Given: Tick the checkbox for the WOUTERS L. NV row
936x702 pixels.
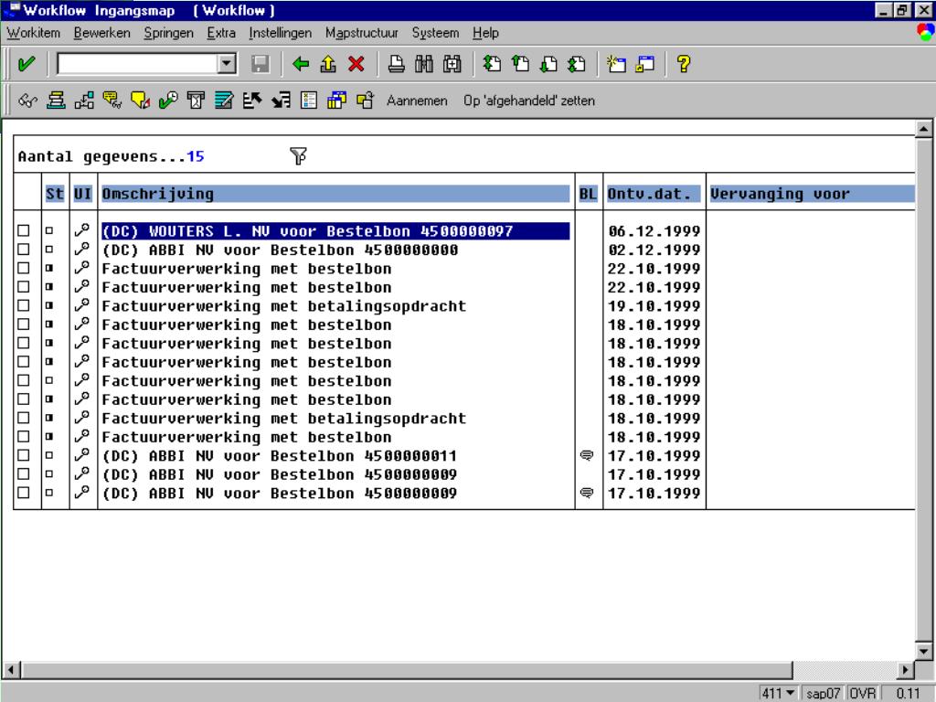Looking at the screenshot, I should tap(24, 231).
